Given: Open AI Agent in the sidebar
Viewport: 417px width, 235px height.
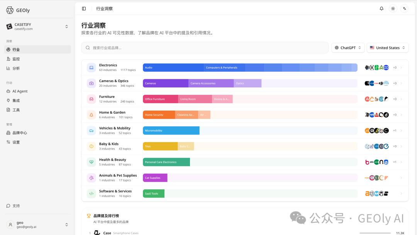Looking at the screenshot, I should 37,91.
